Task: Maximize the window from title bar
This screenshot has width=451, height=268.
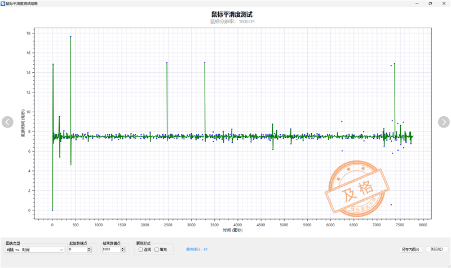Action: (430, 3)
